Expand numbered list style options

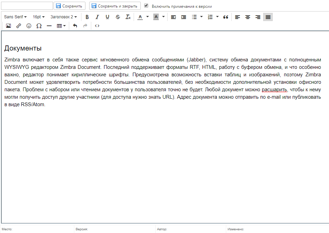[217, 17]
